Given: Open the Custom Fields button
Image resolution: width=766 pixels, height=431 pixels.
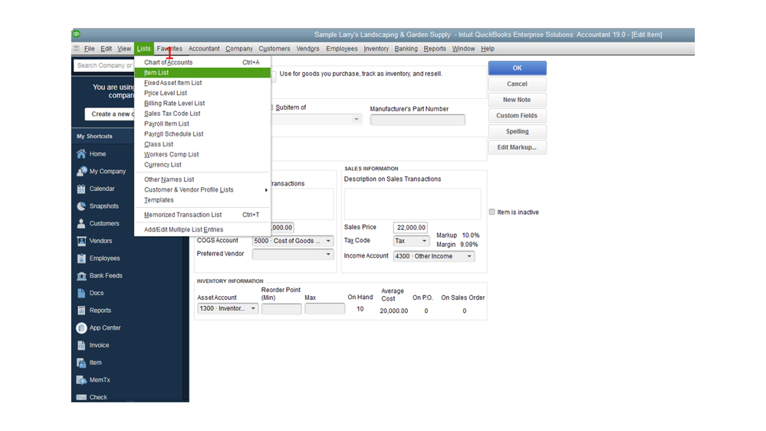Looking at the screenshot, I should pyautogui.click(x=518, y=116).
